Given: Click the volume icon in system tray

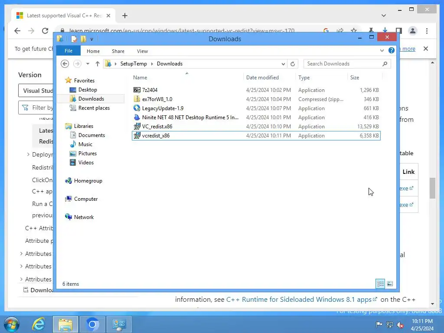Looking at the screenshot, I should tap(400, 324).
